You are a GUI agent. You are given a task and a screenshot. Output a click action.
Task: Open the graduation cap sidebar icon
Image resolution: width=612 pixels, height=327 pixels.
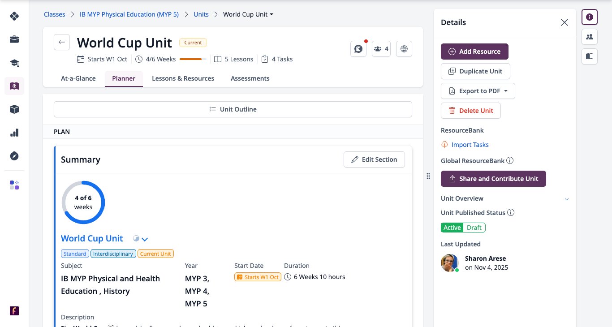(x=14, y=63)
